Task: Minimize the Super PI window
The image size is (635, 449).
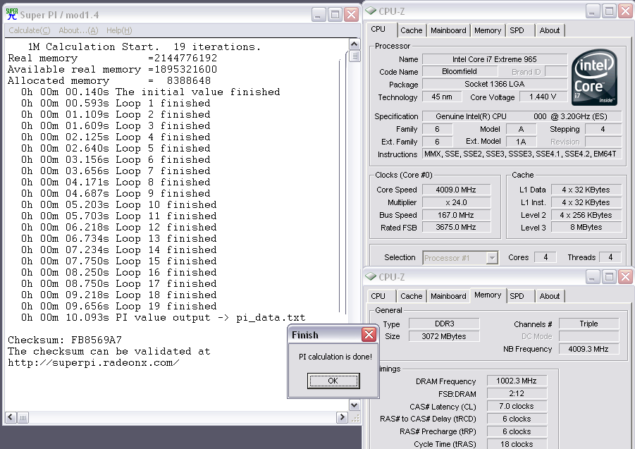Action: 319,15
